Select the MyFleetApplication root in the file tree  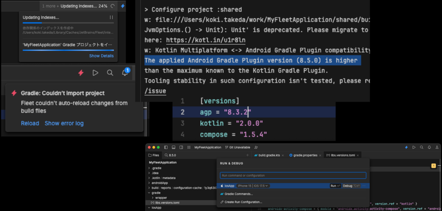(x=163, y=162)
